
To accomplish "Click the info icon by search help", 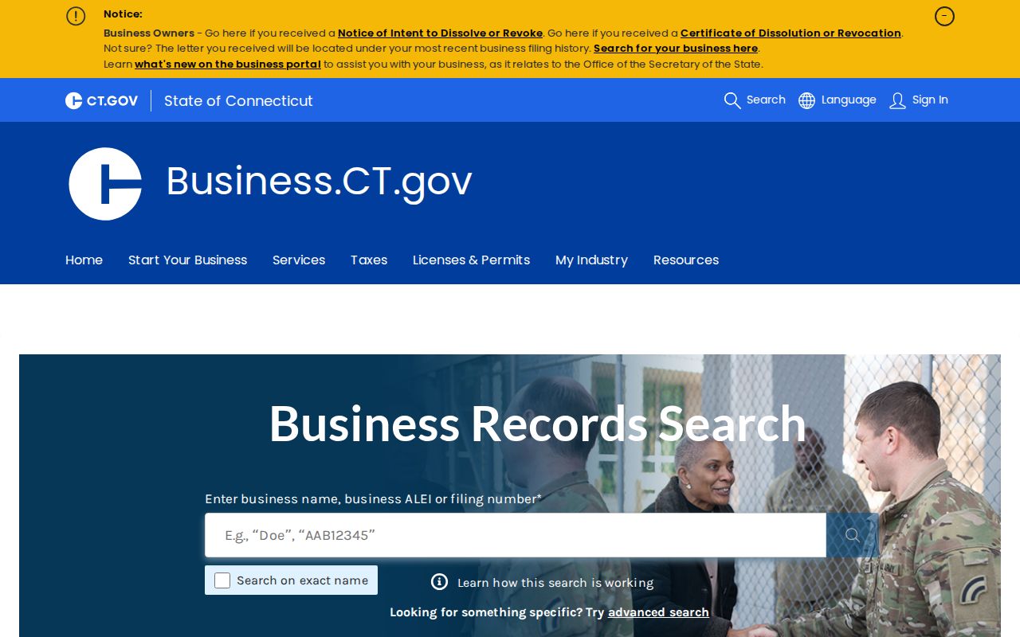I will [439, 582].
